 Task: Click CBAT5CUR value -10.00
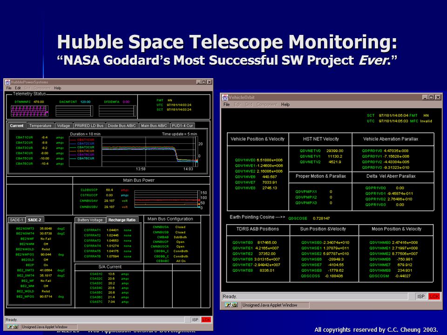click(x=45, y=158)
